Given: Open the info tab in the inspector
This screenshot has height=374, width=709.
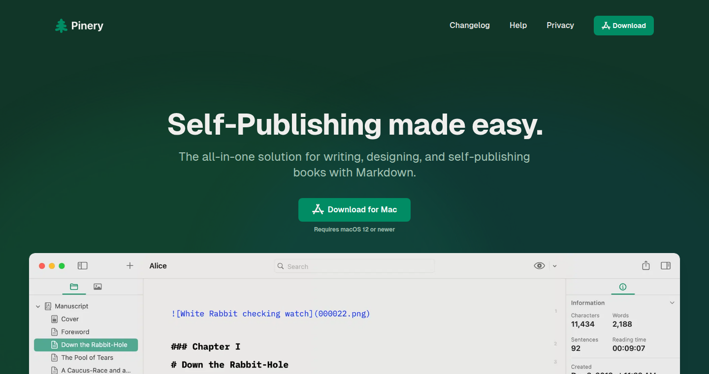Looking at the screenshot, I should pos(623,287).
